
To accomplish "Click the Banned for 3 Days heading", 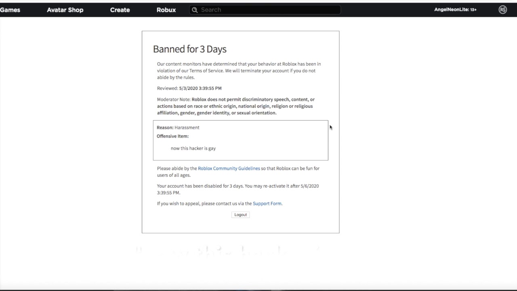I will (x=190, y=49).
